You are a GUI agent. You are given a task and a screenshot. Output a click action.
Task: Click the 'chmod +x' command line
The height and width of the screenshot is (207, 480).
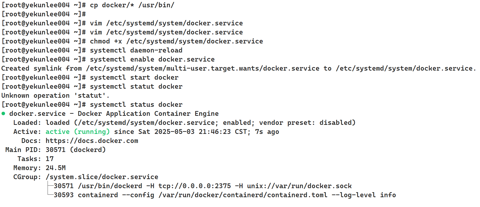176,41
